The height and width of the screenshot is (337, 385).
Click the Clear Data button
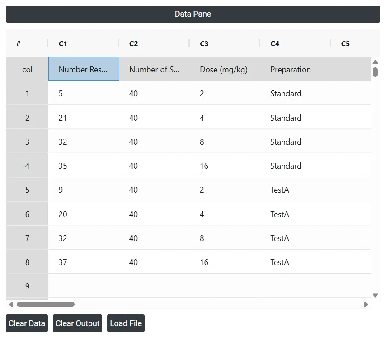(x=27, y=323)
